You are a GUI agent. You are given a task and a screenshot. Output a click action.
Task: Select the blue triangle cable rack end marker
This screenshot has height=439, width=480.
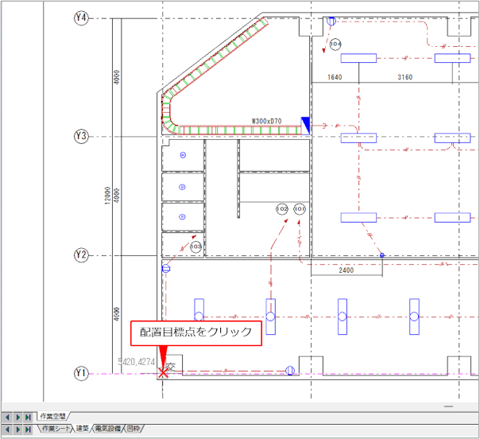click(x=305, y=123)
